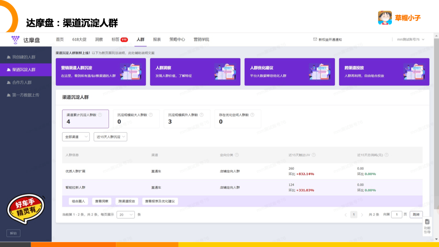Click the 解锁 button in sidebar
Image resolution: width=439 pixels, height=247 pixels.
[x=13, y=233]
